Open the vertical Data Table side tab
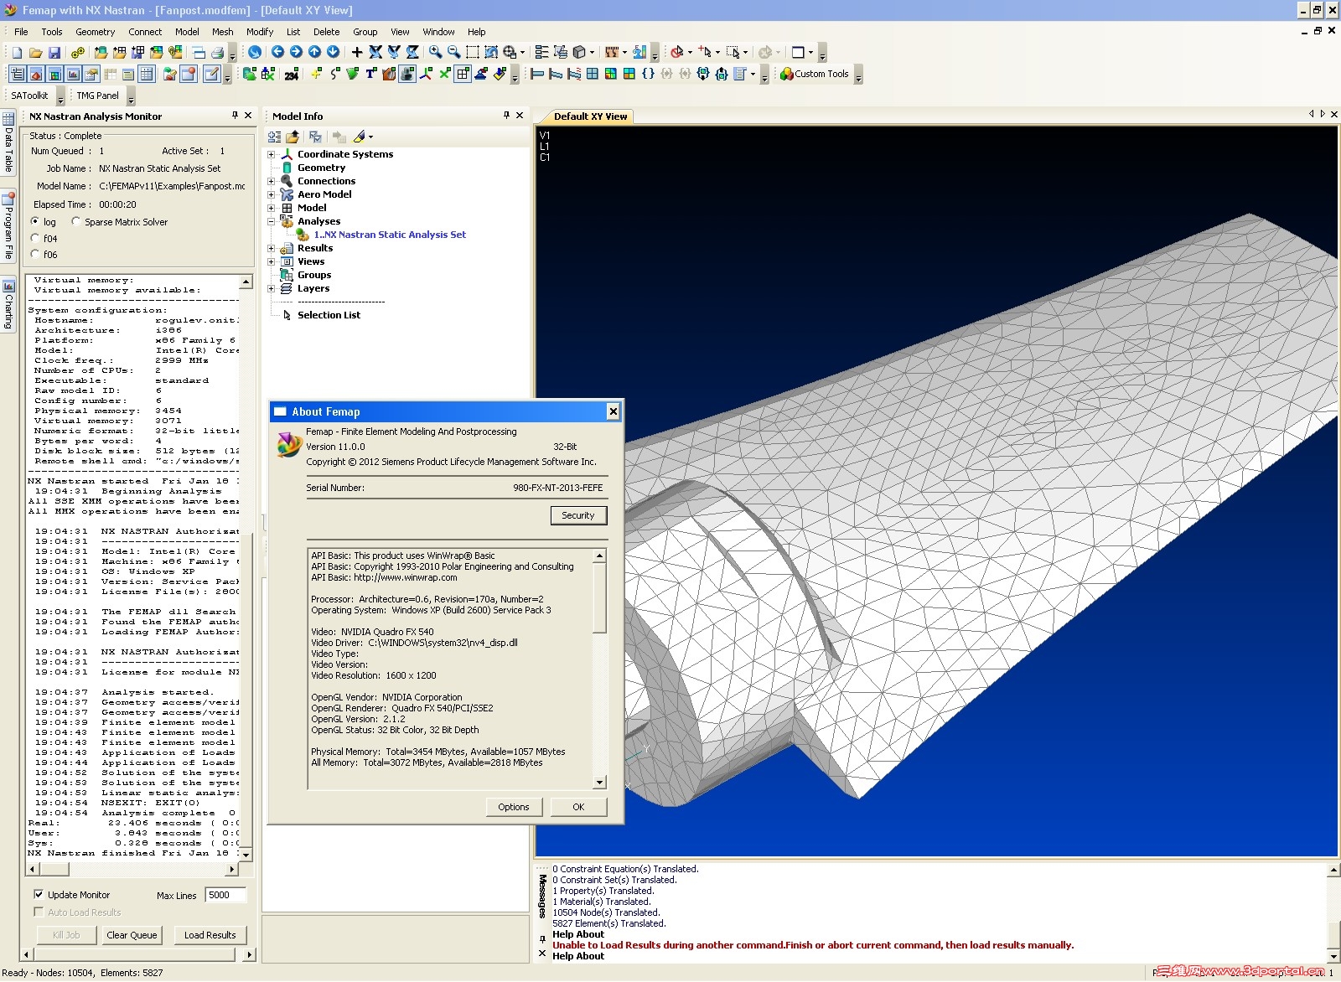This screenshot has height=982, width=1341. click(x=8, y=144)
